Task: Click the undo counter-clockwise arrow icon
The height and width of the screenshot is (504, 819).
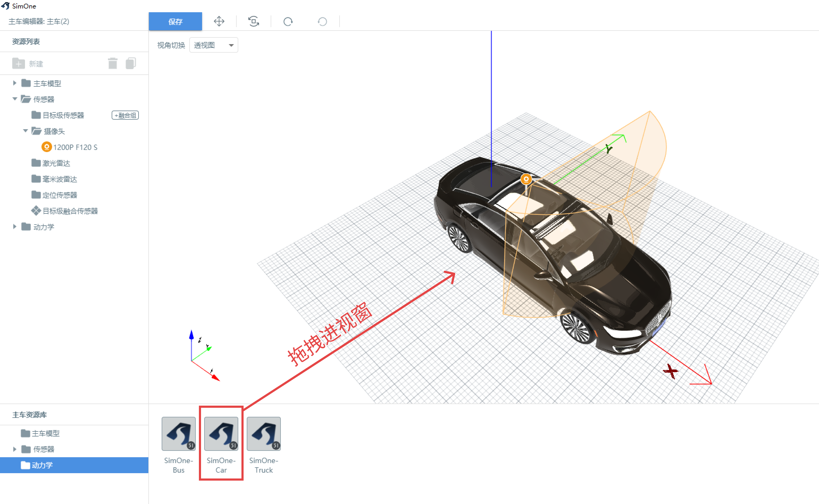Action: coord(322,22)
